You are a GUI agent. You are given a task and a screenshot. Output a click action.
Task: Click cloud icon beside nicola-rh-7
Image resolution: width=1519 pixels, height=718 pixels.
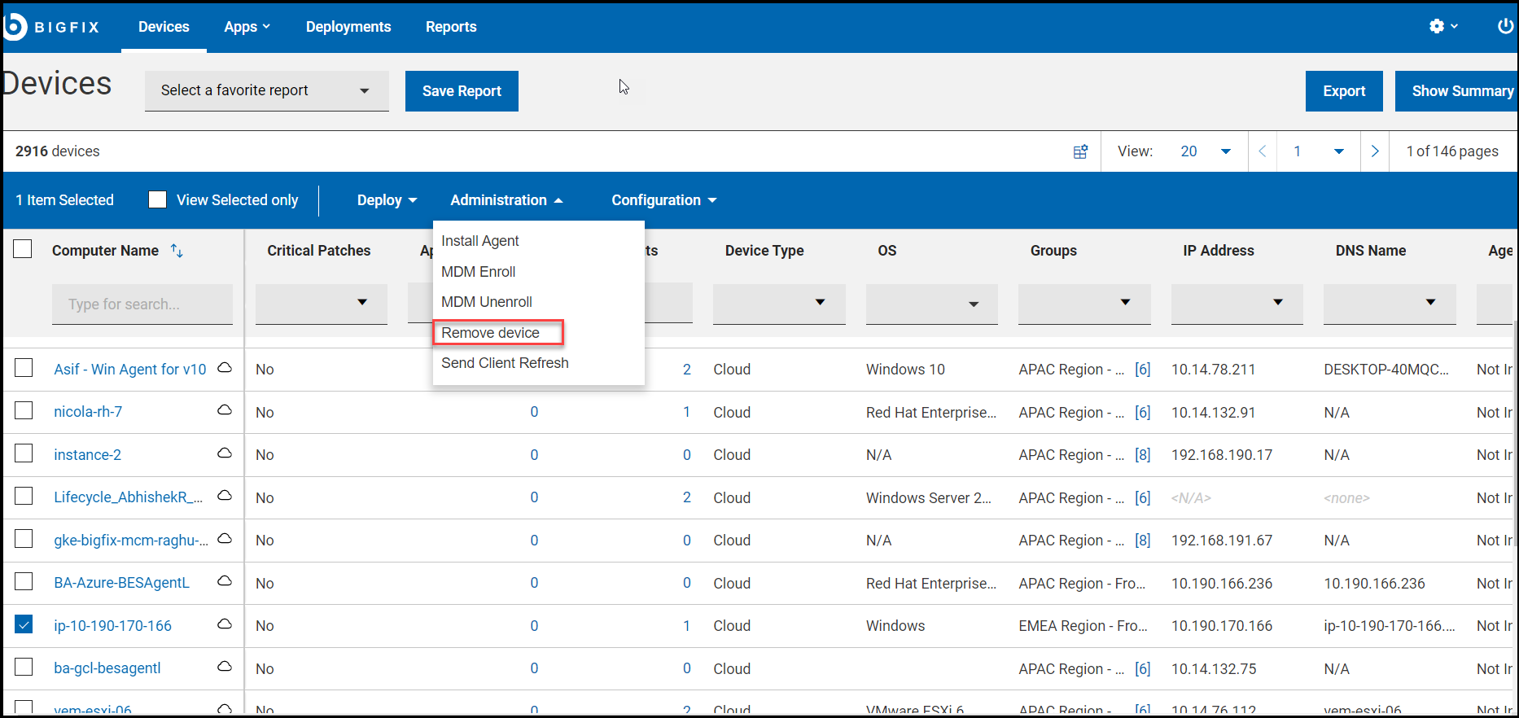pos(225,410)
